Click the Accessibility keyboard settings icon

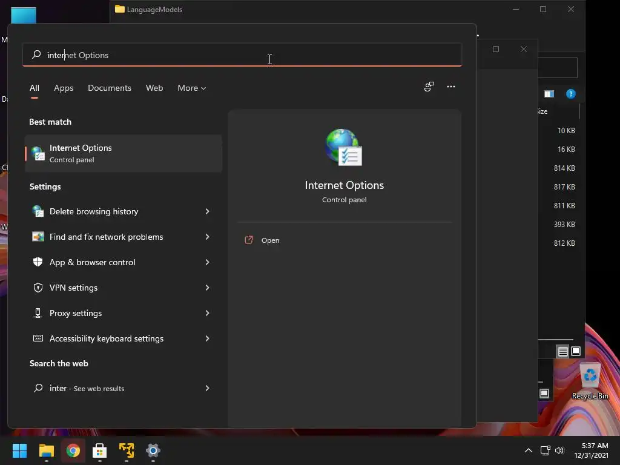point(38,338)
